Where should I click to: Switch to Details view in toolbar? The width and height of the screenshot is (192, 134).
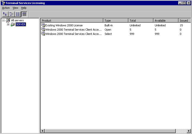(x=24, y=14)
